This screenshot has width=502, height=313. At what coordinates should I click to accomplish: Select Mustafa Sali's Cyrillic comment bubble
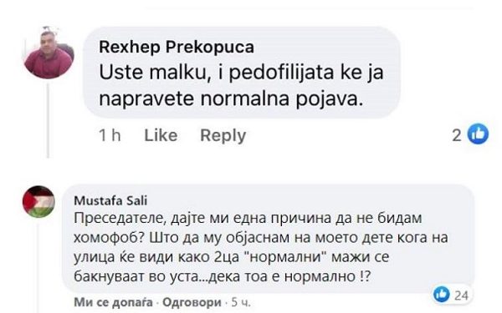(269, 239)
